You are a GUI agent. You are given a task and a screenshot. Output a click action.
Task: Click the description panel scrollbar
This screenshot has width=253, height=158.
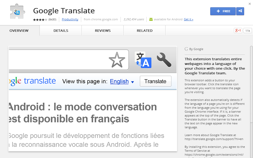251,84
